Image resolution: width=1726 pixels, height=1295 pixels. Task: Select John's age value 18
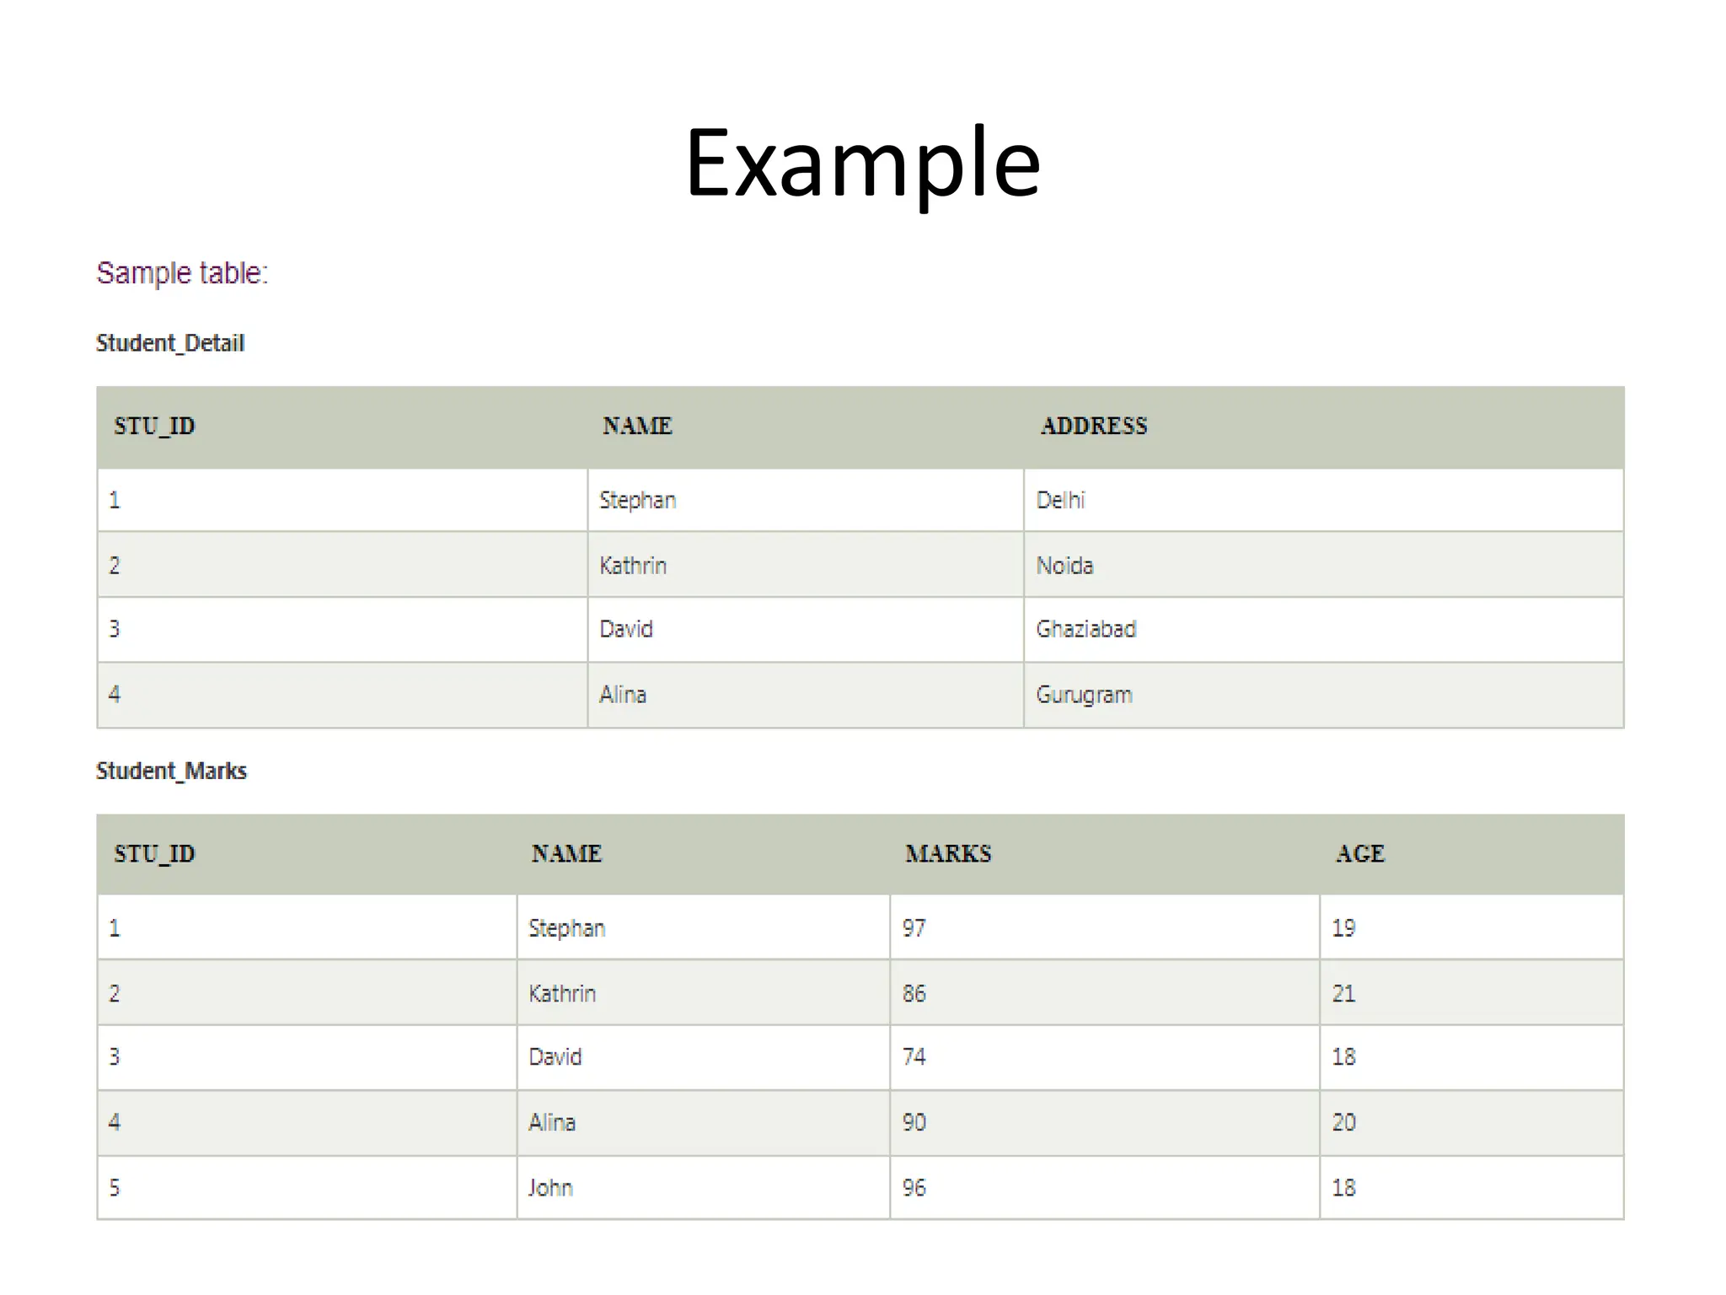pos(1343,1189)
